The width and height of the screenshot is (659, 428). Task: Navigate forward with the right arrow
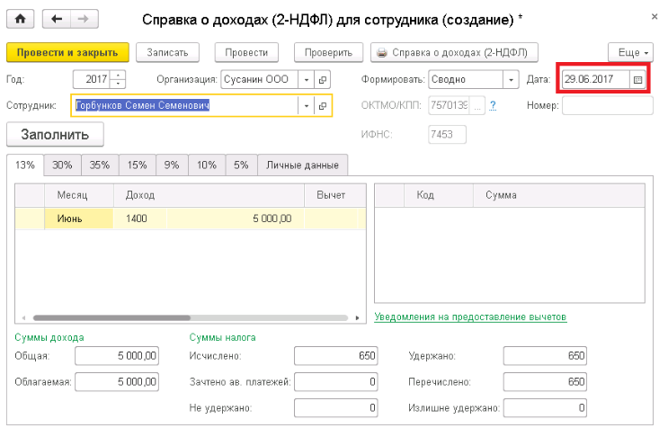(x=84, y=19)
